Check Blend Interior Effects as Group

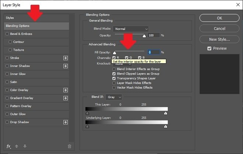point(114,69)
